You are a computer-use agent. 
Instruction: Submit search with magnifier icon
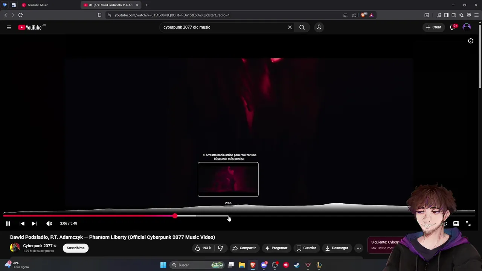click(x=302, y=27)
